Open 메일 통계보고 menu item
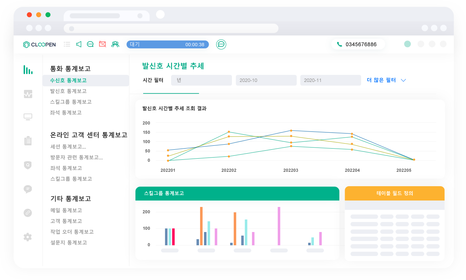Screen dimensions: 466x280 66,211
